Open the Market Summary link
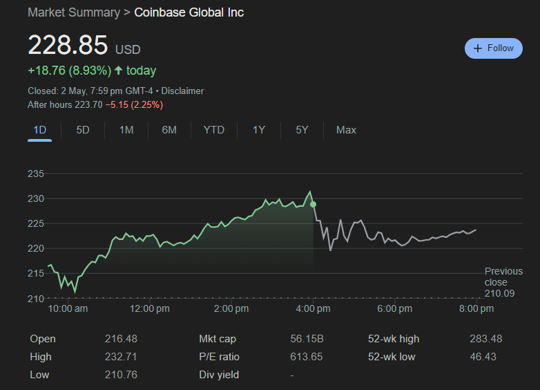 (74, 12)
